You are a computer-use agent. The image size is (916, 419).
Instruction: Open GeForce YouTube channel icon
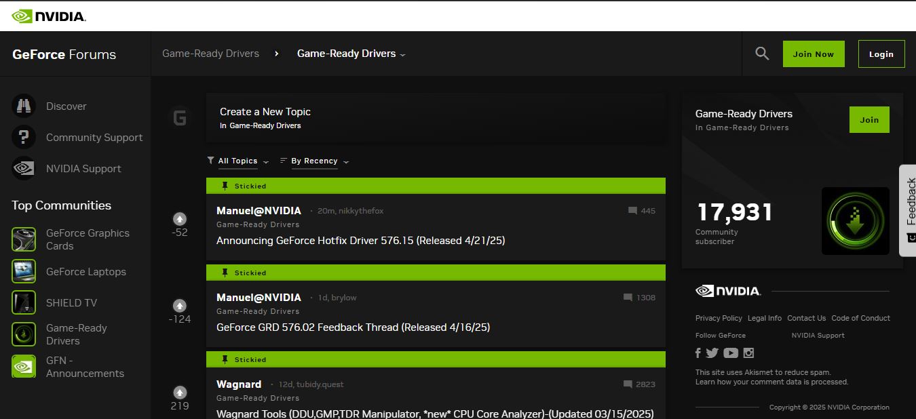click(x=731, y=353)
